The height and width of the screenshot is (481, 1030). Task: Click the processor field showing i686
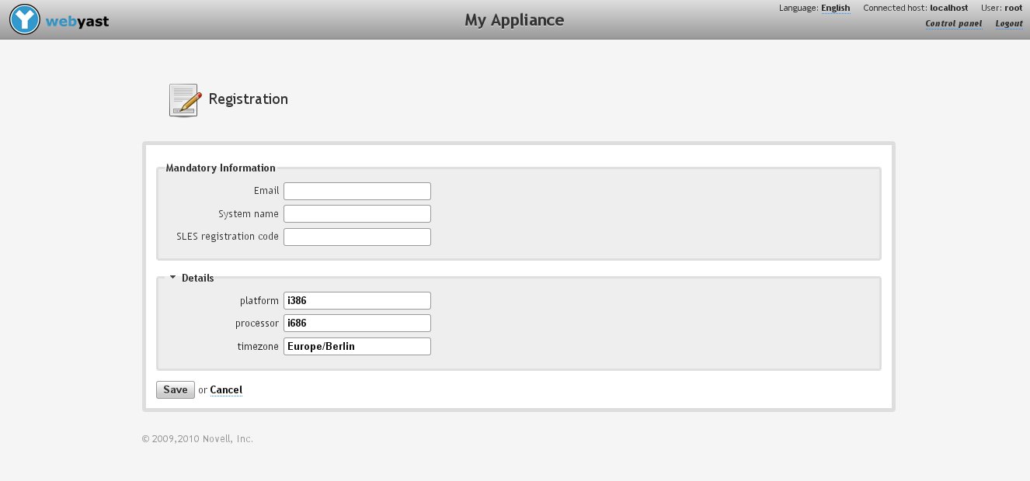(x=357, y=324)
